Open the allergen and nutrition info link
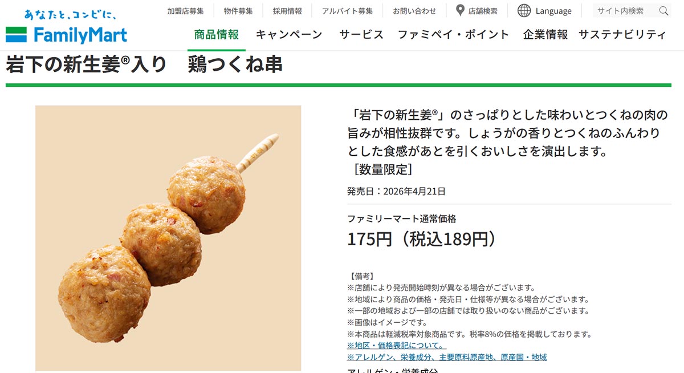The width and height of the screenshot is (684, 373). (447, 357)
